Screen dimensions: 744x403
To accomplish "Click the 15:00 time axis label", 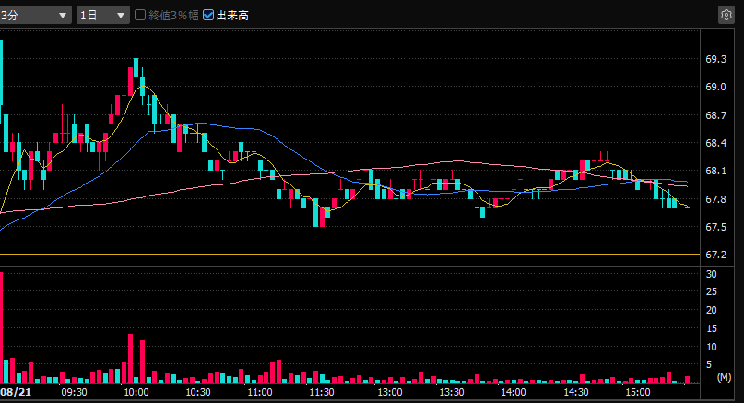I will 637,392.
